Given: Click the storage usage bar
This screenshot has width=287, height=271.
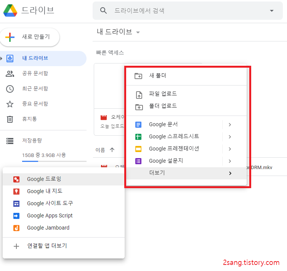Looking at the screenshot, I should [54, 161].
